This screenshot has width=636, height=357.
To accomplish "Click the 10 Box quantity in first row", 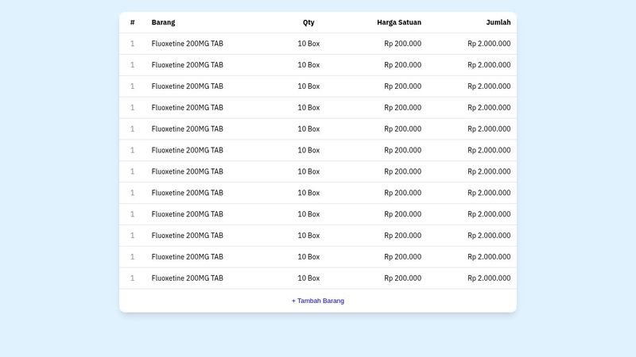I will tap(308, 44).
